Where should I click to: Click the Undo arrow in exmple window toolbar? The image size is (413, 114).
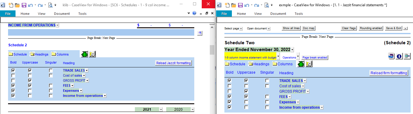tap(247, 5)
